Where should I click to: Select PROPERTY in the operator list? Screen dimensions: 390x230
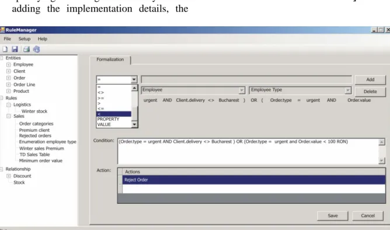114,119
